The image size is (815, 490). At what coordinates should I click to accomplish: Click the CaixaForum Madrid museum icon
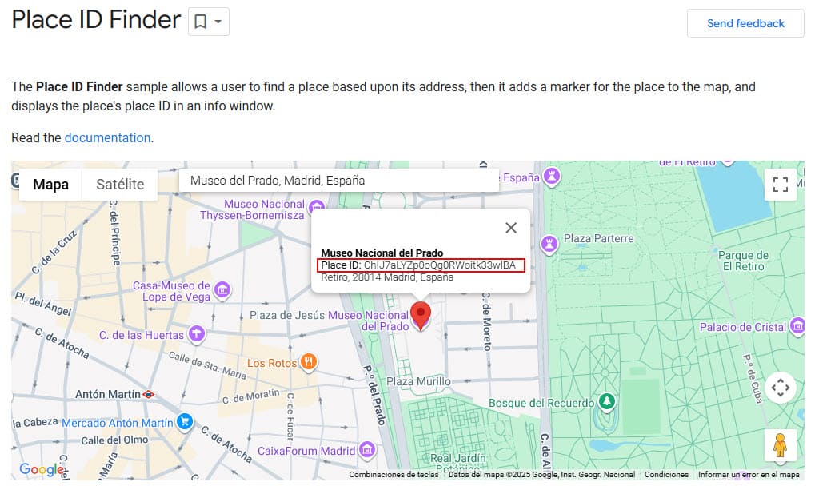coord(367,449)
